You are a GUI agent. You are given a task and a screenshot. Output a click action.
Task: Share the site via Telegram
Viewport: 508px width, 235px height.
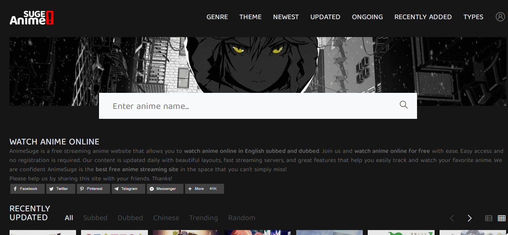[x=128, y=189]
